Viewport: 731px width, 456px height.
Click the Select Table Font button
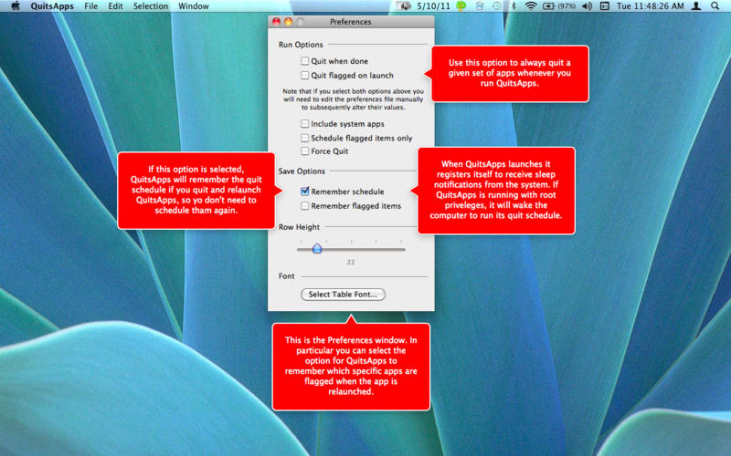point(343,295)
